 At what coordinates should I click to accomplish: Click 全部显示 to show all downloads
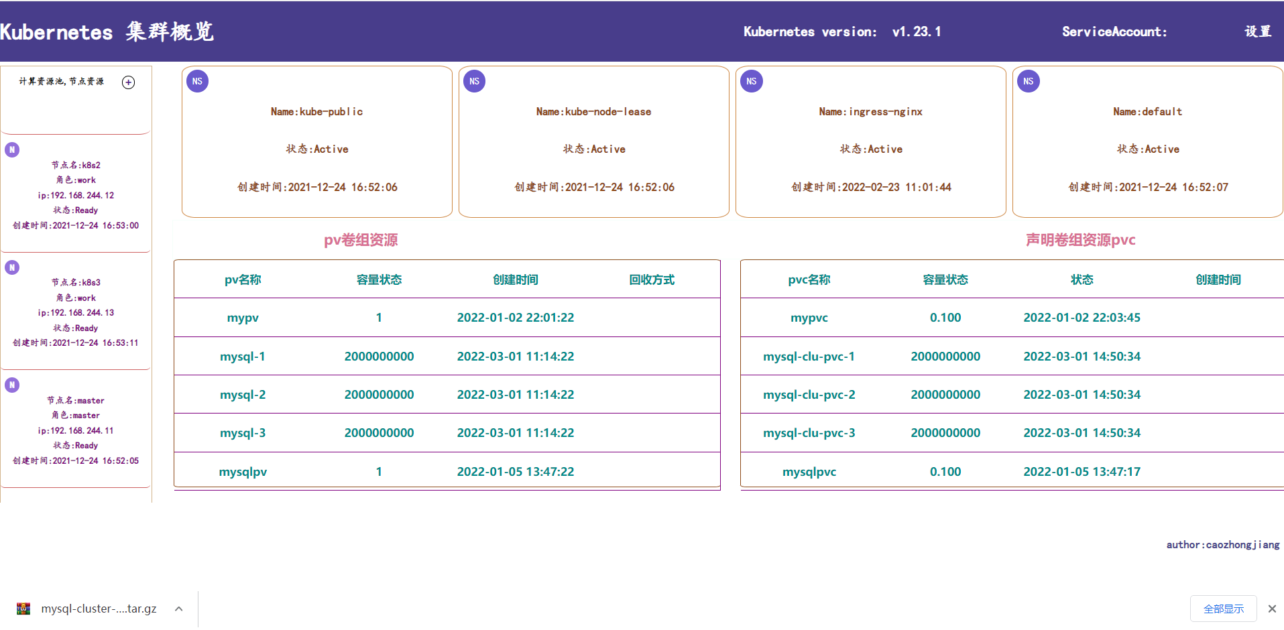coord(1223,609)
